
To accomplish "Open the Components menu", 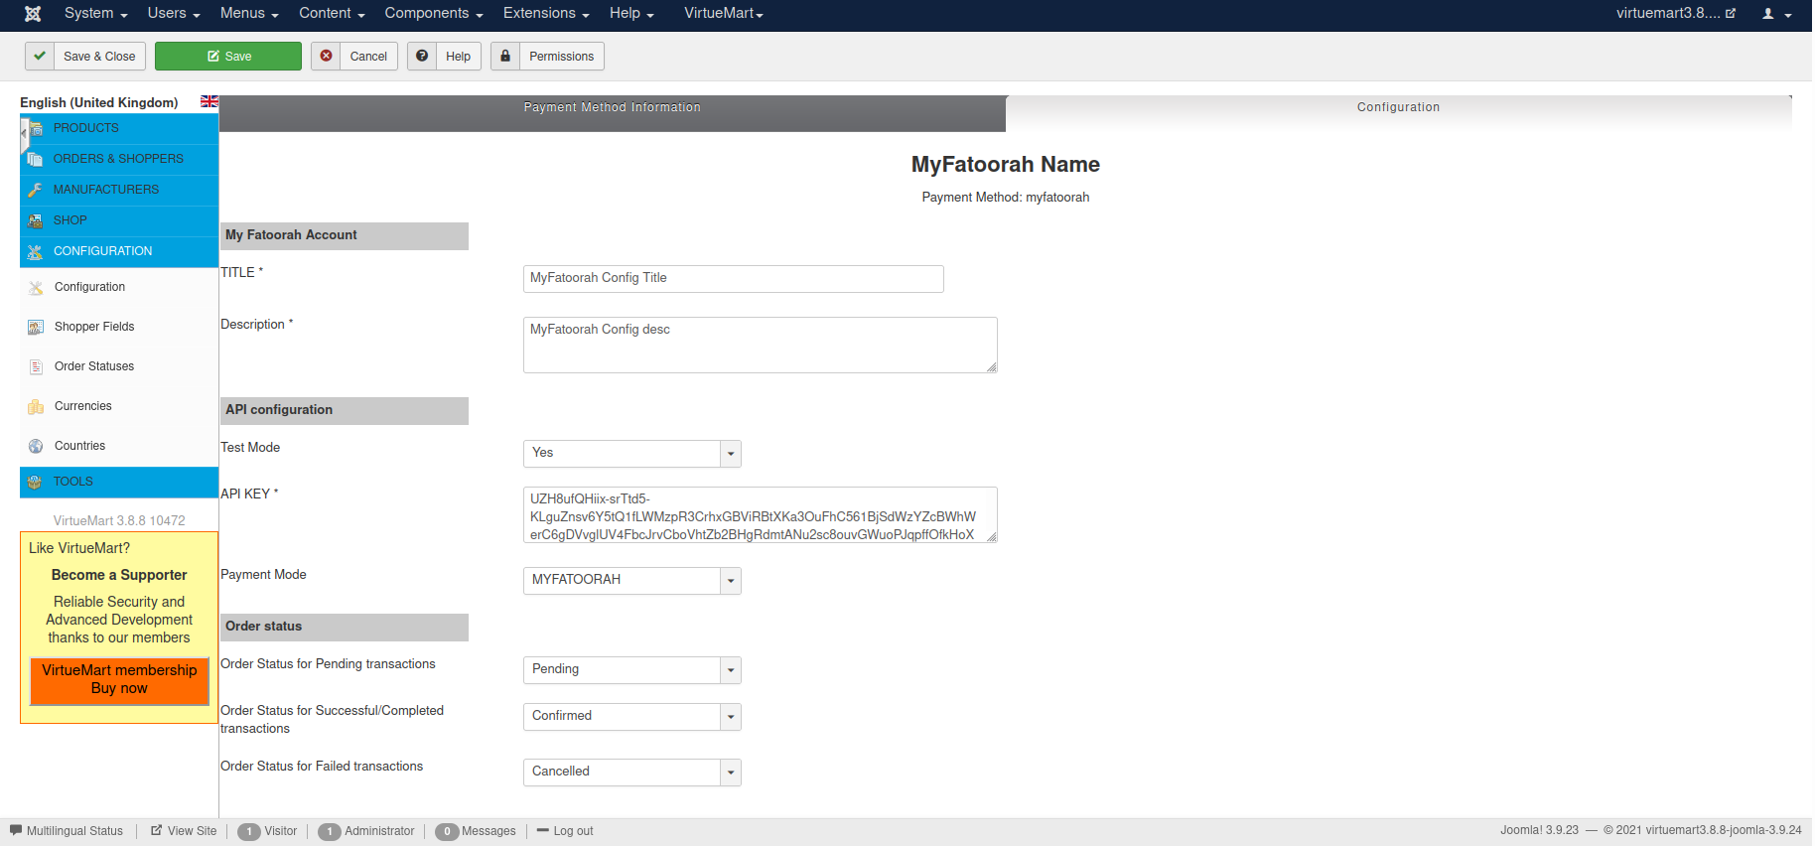I will [434, 14].
